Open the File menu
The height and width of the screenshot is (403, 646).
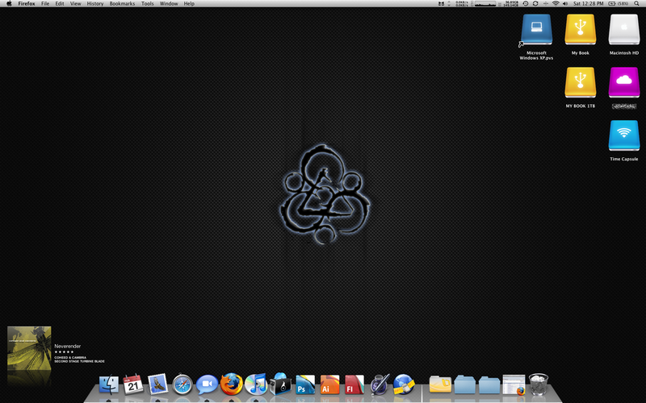pyautogui.click(x=45, y=3)
